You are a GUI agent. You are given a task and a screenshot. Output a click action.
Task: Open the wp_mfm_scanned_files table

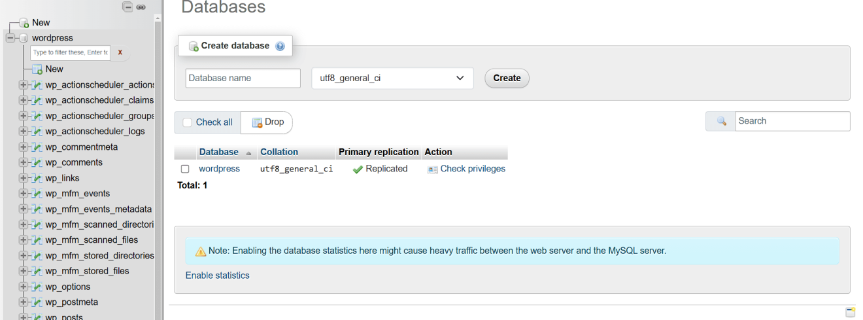click(x=92, y=240)
